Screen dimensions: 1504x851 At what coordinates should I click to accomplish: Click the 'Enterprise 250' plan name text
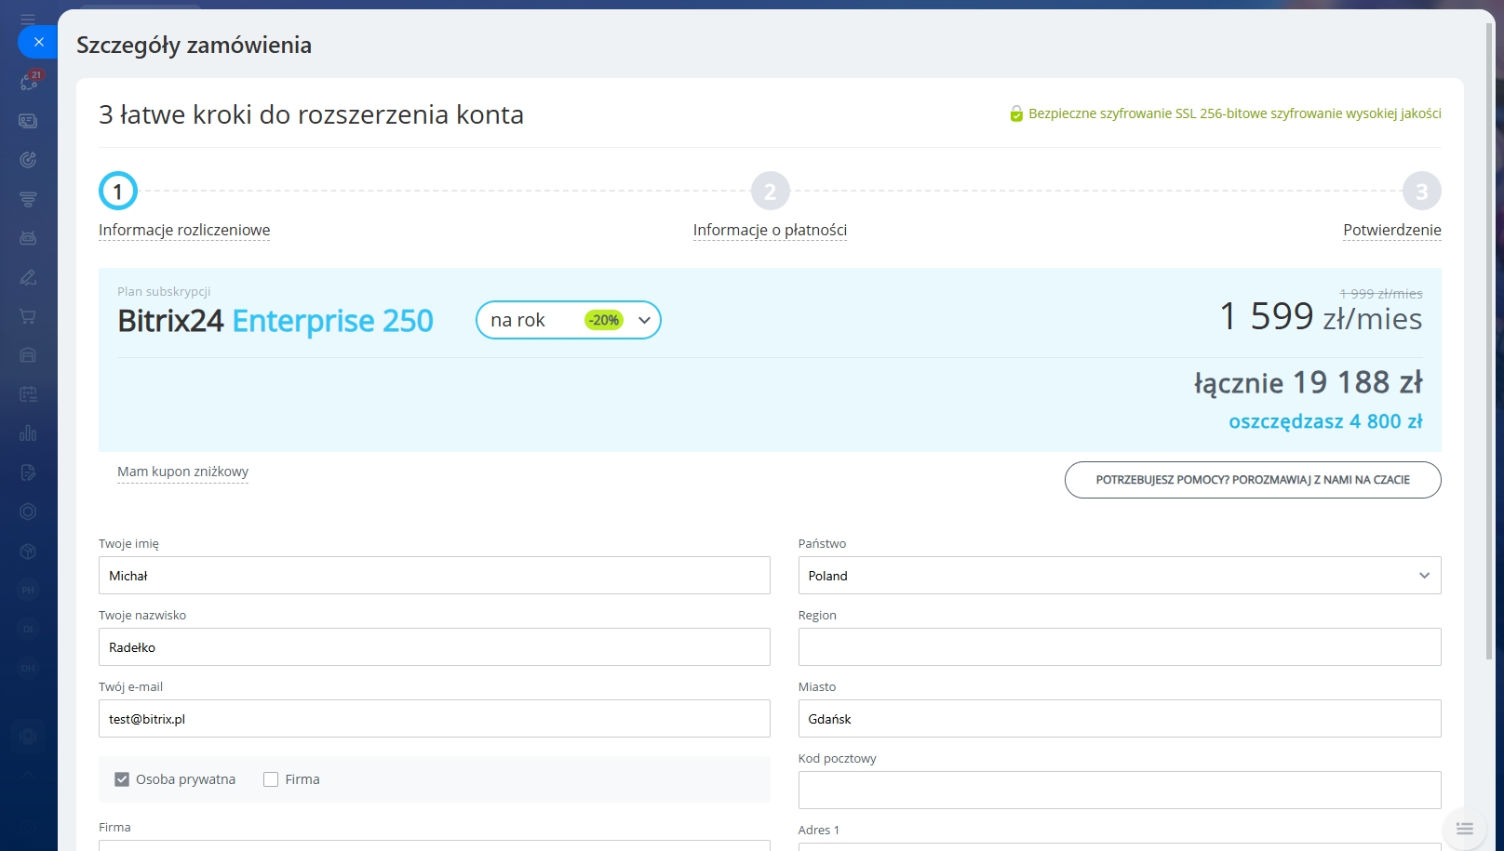tap(332, 321)
